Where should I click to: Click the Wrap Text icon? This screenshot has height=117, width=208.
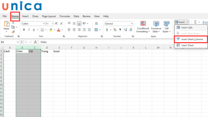click(96, 23)
